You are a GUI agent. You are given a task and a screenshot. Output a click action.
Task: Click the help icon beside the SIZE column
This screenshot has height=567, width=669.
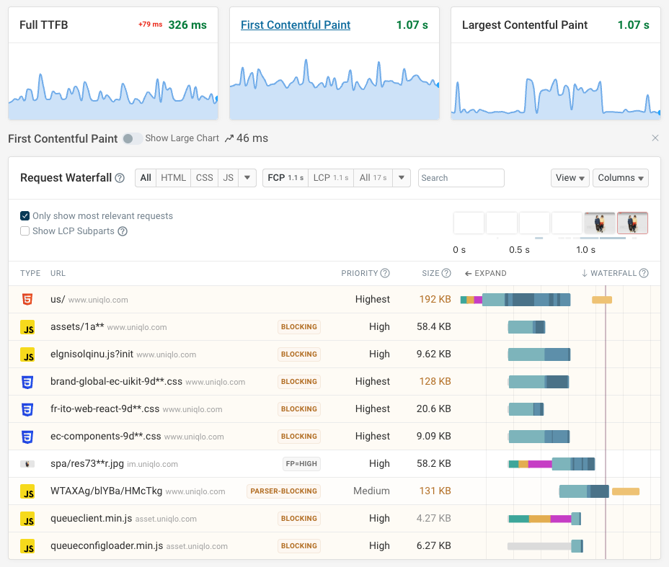point(446,273)
